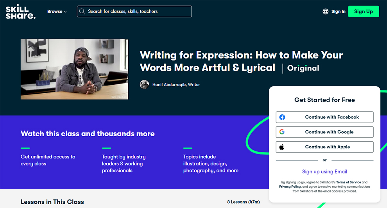Image resolution: width=387 pixels, height=208 pixels.
Task: Click the search magnifier icon
Action: pyautogui.click(x=82, y=12)
